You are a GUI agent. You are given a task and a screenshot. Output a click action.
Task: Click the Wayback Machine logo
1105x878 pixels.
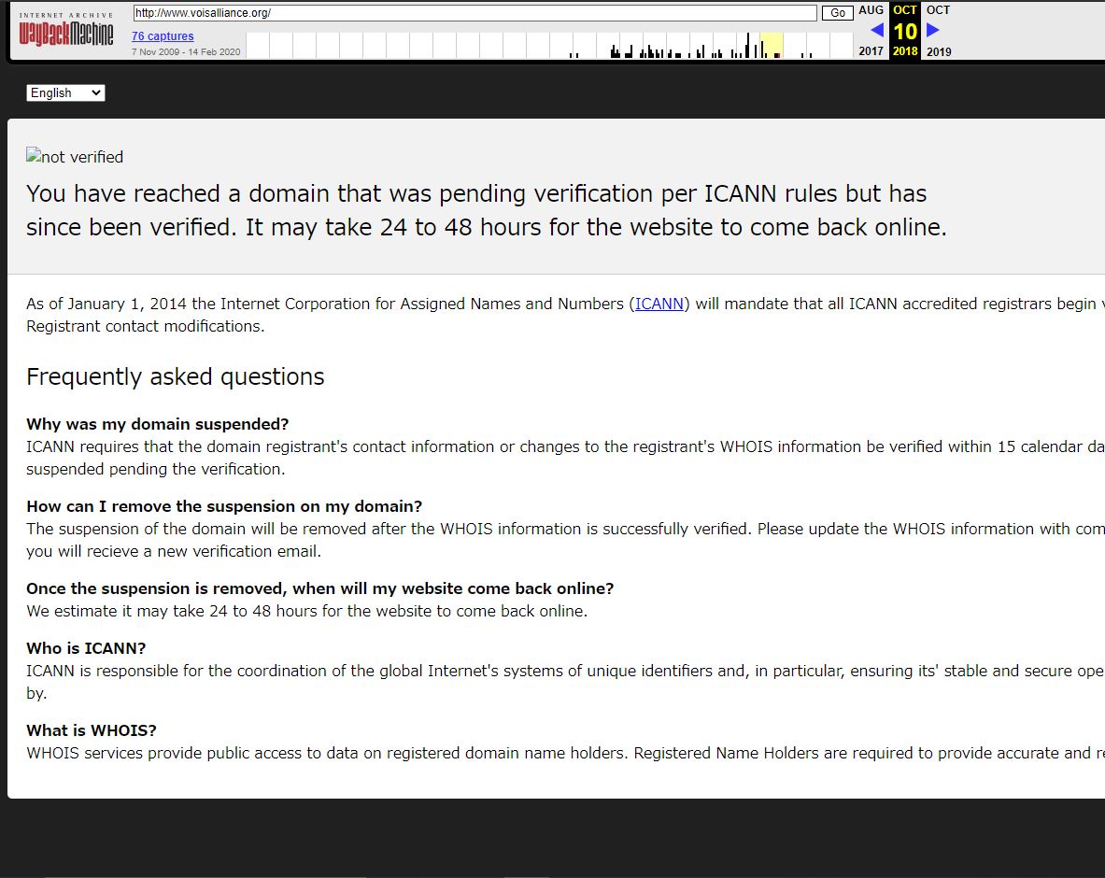tap(66, 35)
